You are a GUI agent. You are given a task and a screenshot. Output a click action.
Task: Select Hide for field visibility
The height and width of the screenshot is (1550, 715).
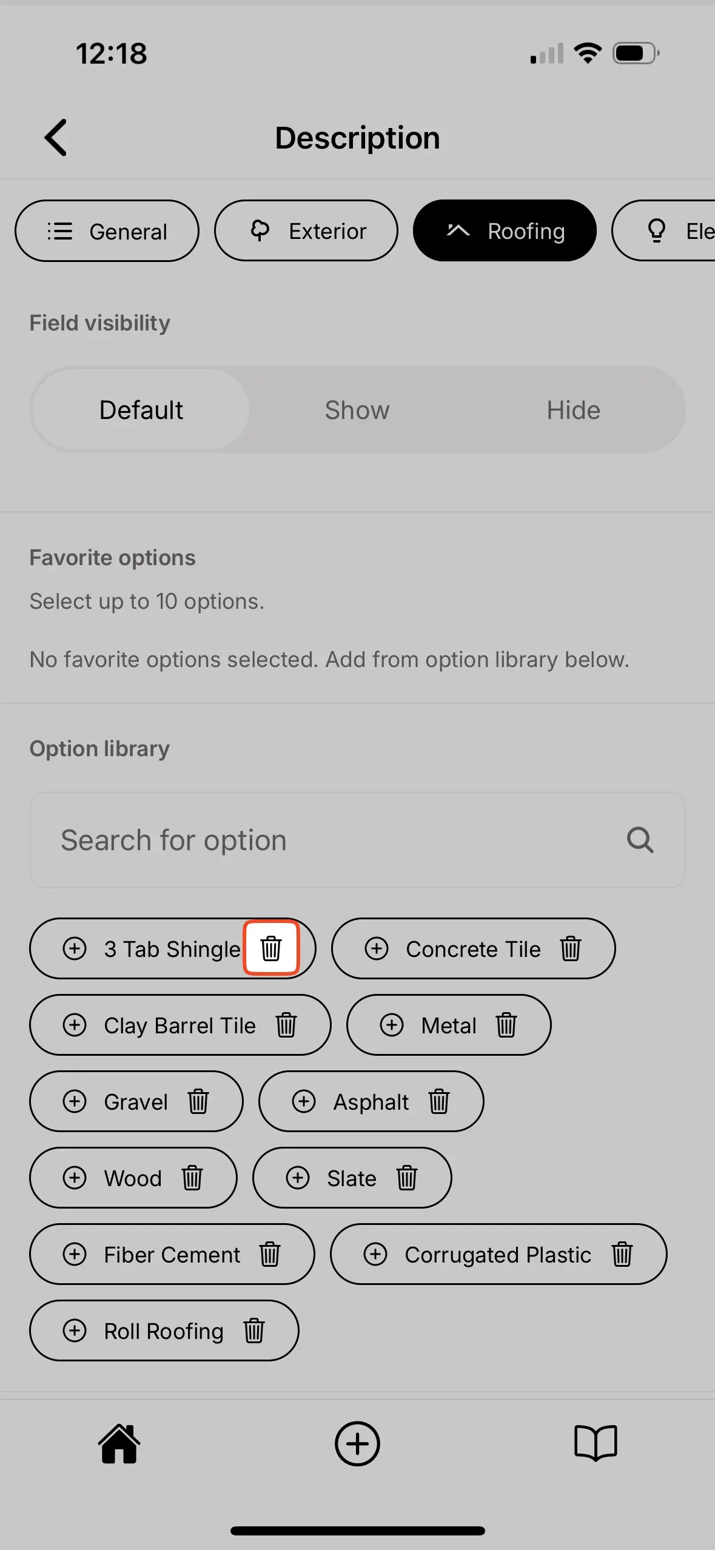(573, 409)
